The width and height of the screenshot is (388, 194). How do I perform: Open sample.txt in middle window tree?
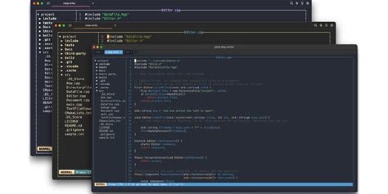74,134
